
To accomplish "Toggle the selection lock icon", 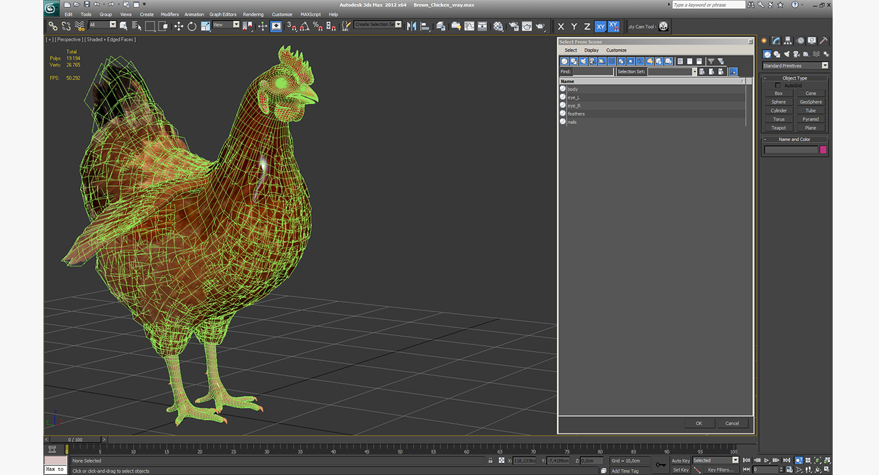I will (x=490, y=460).
